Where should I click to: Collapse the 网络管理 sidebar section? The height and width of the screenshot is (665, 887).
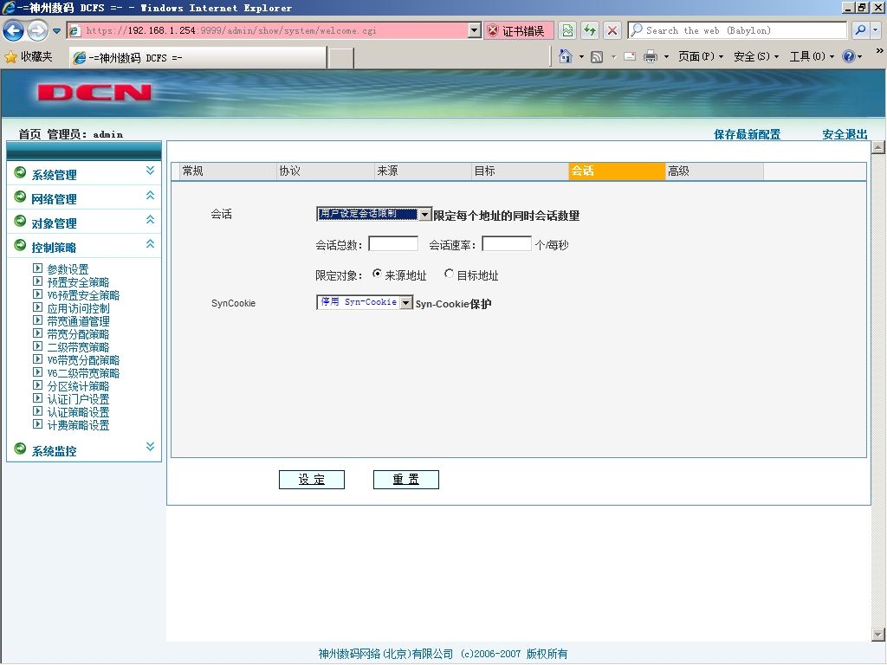pyautogui.click(x=150, y=195)
